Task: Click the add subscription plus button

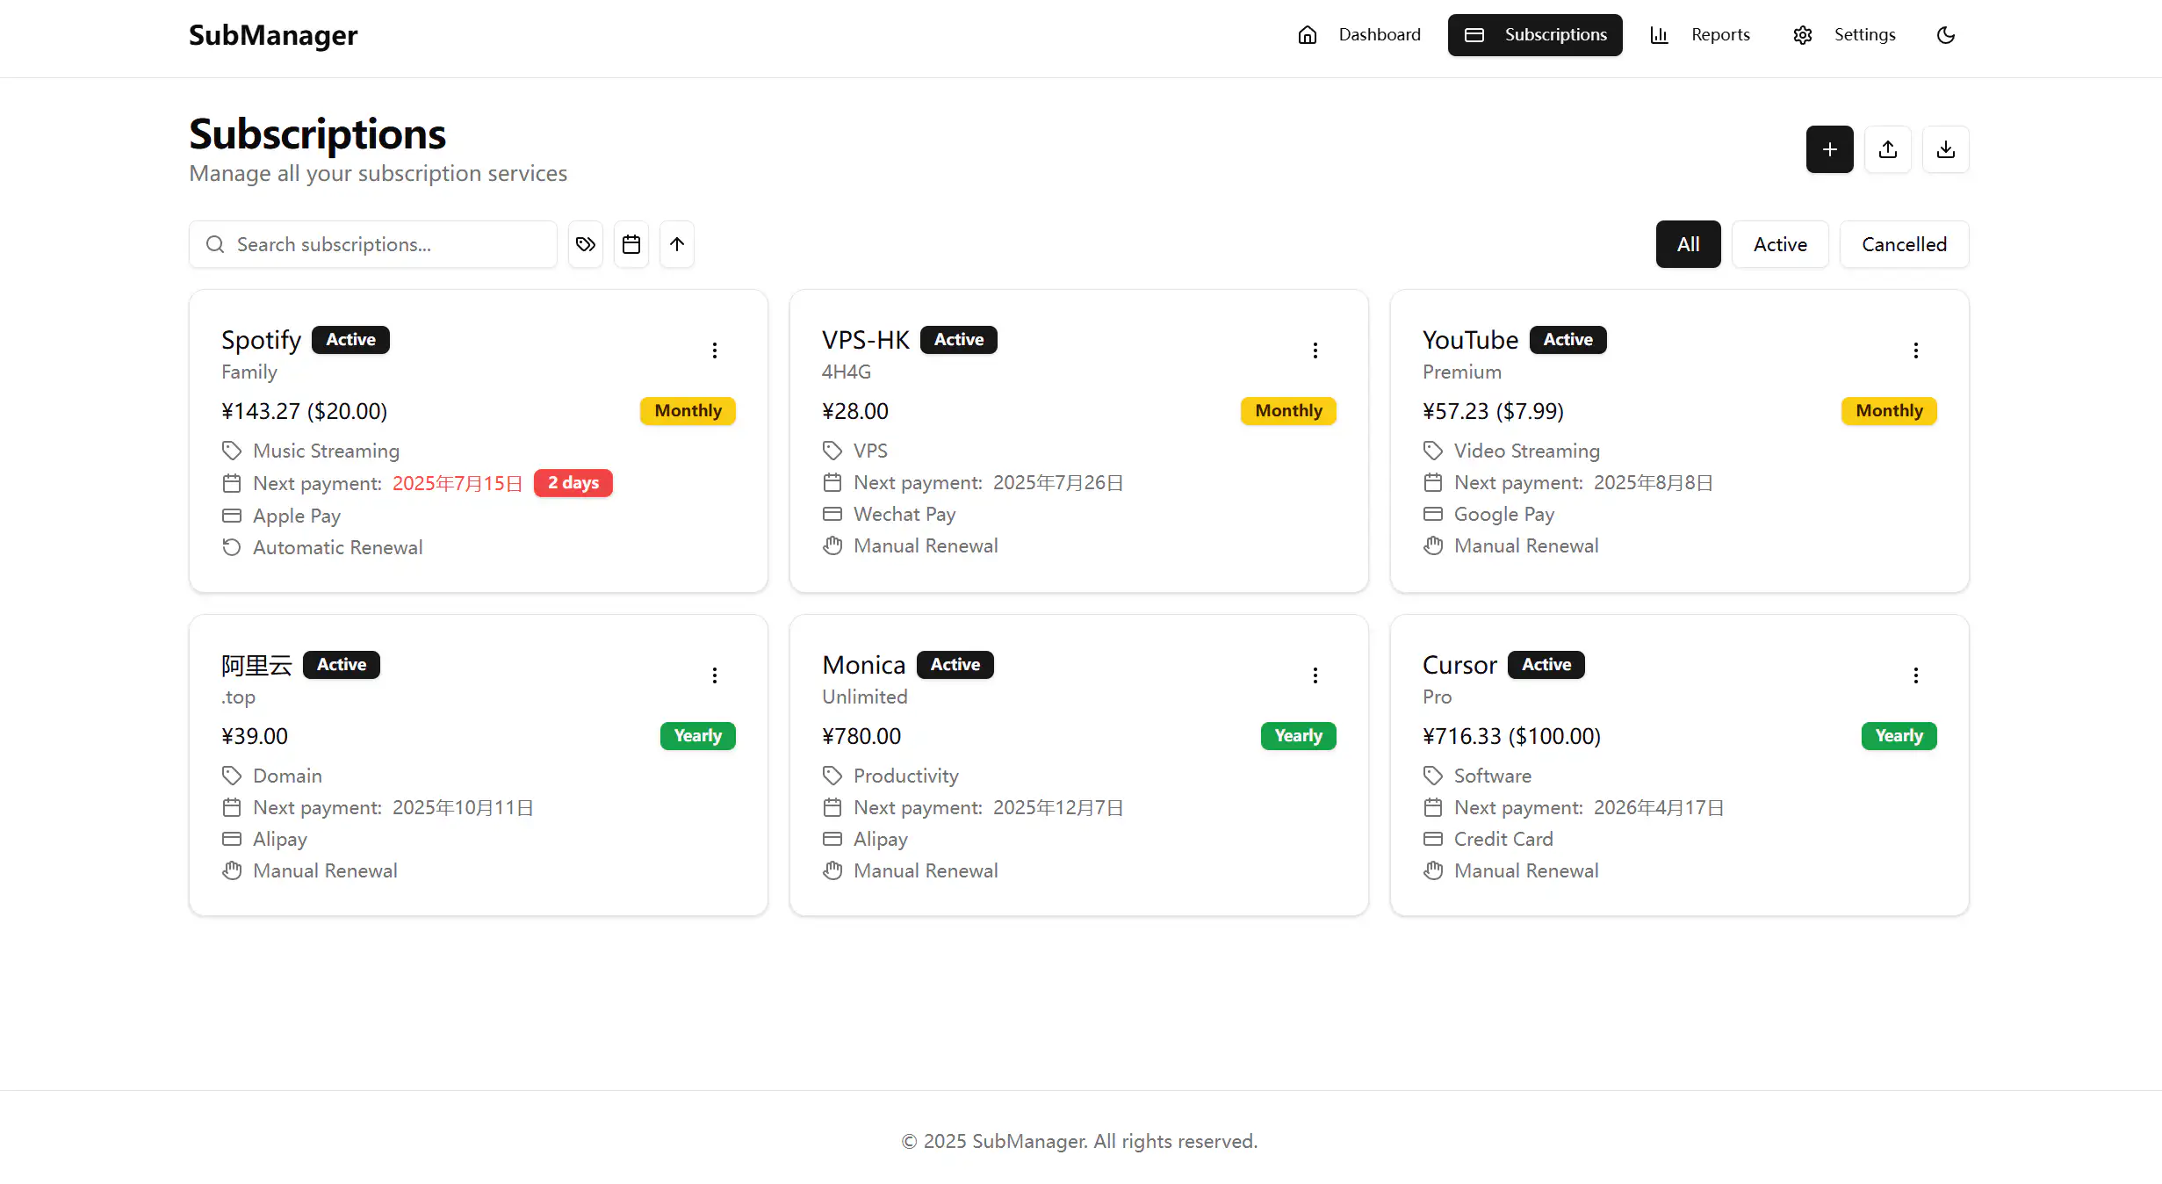Action: pyautogui.click(x=1829, y=149)
